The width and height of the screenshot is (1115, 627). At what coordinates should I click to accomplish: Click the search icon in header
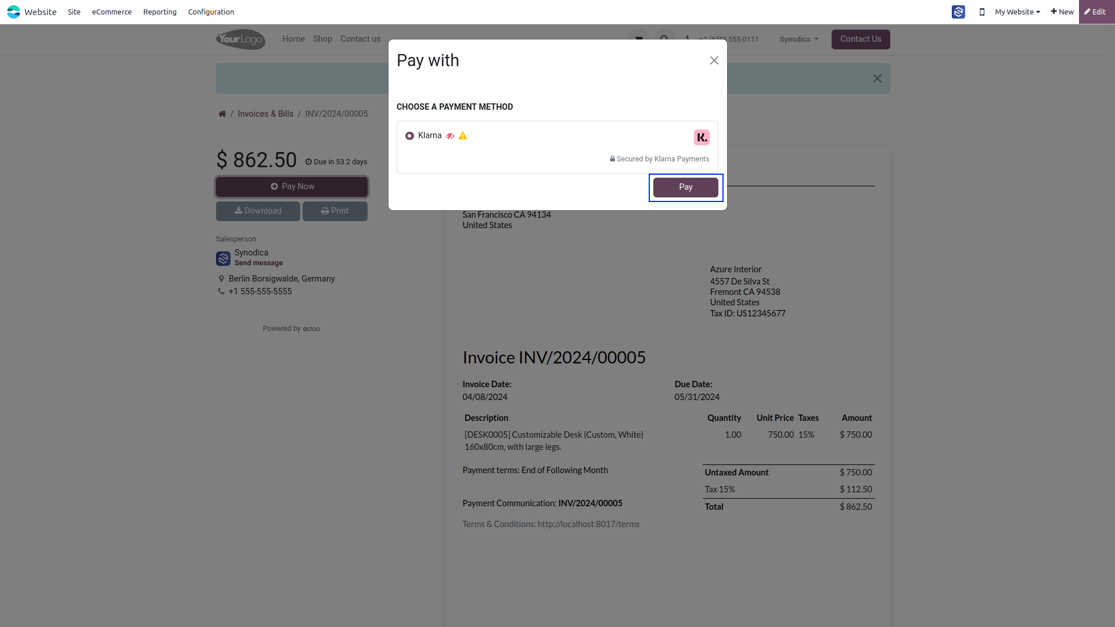[664, 39]
